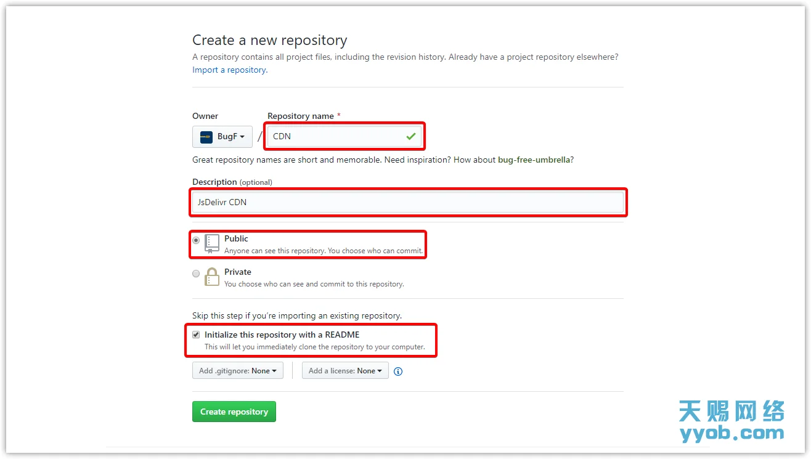
Task: Open the Add a license dropdown
Action: [344, 370]
